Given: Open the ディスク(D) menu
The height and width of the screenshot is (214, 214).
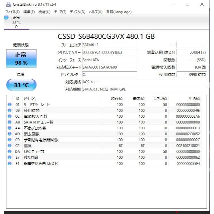Looking at the screenshot, I should pyautogui.click(x=78, y=12).
